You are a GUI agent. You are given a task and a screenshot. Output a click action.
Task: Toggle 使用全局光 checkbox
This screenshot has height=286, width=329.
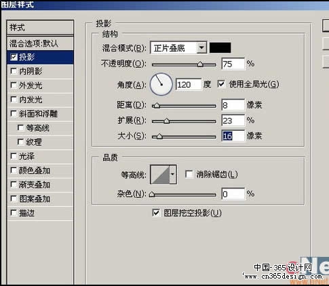221,84
